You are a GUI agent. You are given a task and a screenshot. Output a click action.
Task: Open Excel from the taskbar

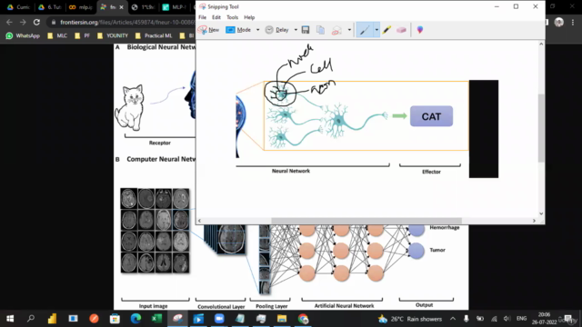156,319
